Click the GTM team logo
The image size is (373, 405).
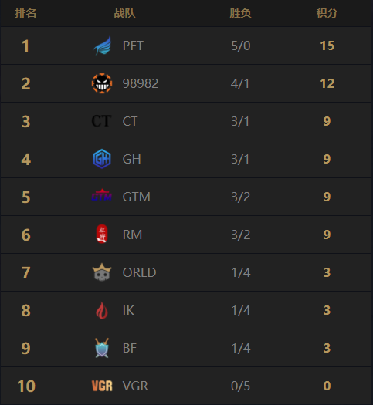(102, 195)
